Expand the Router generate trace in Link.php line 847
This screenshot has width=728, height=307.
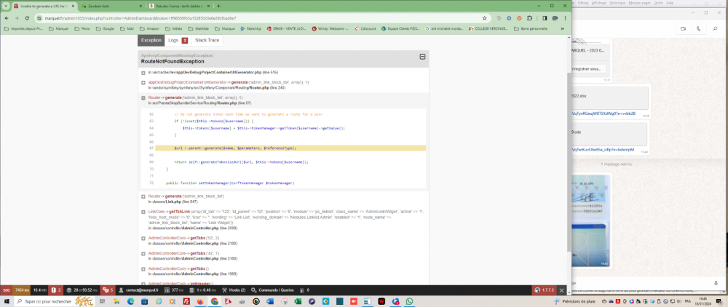tap(143, 196)
